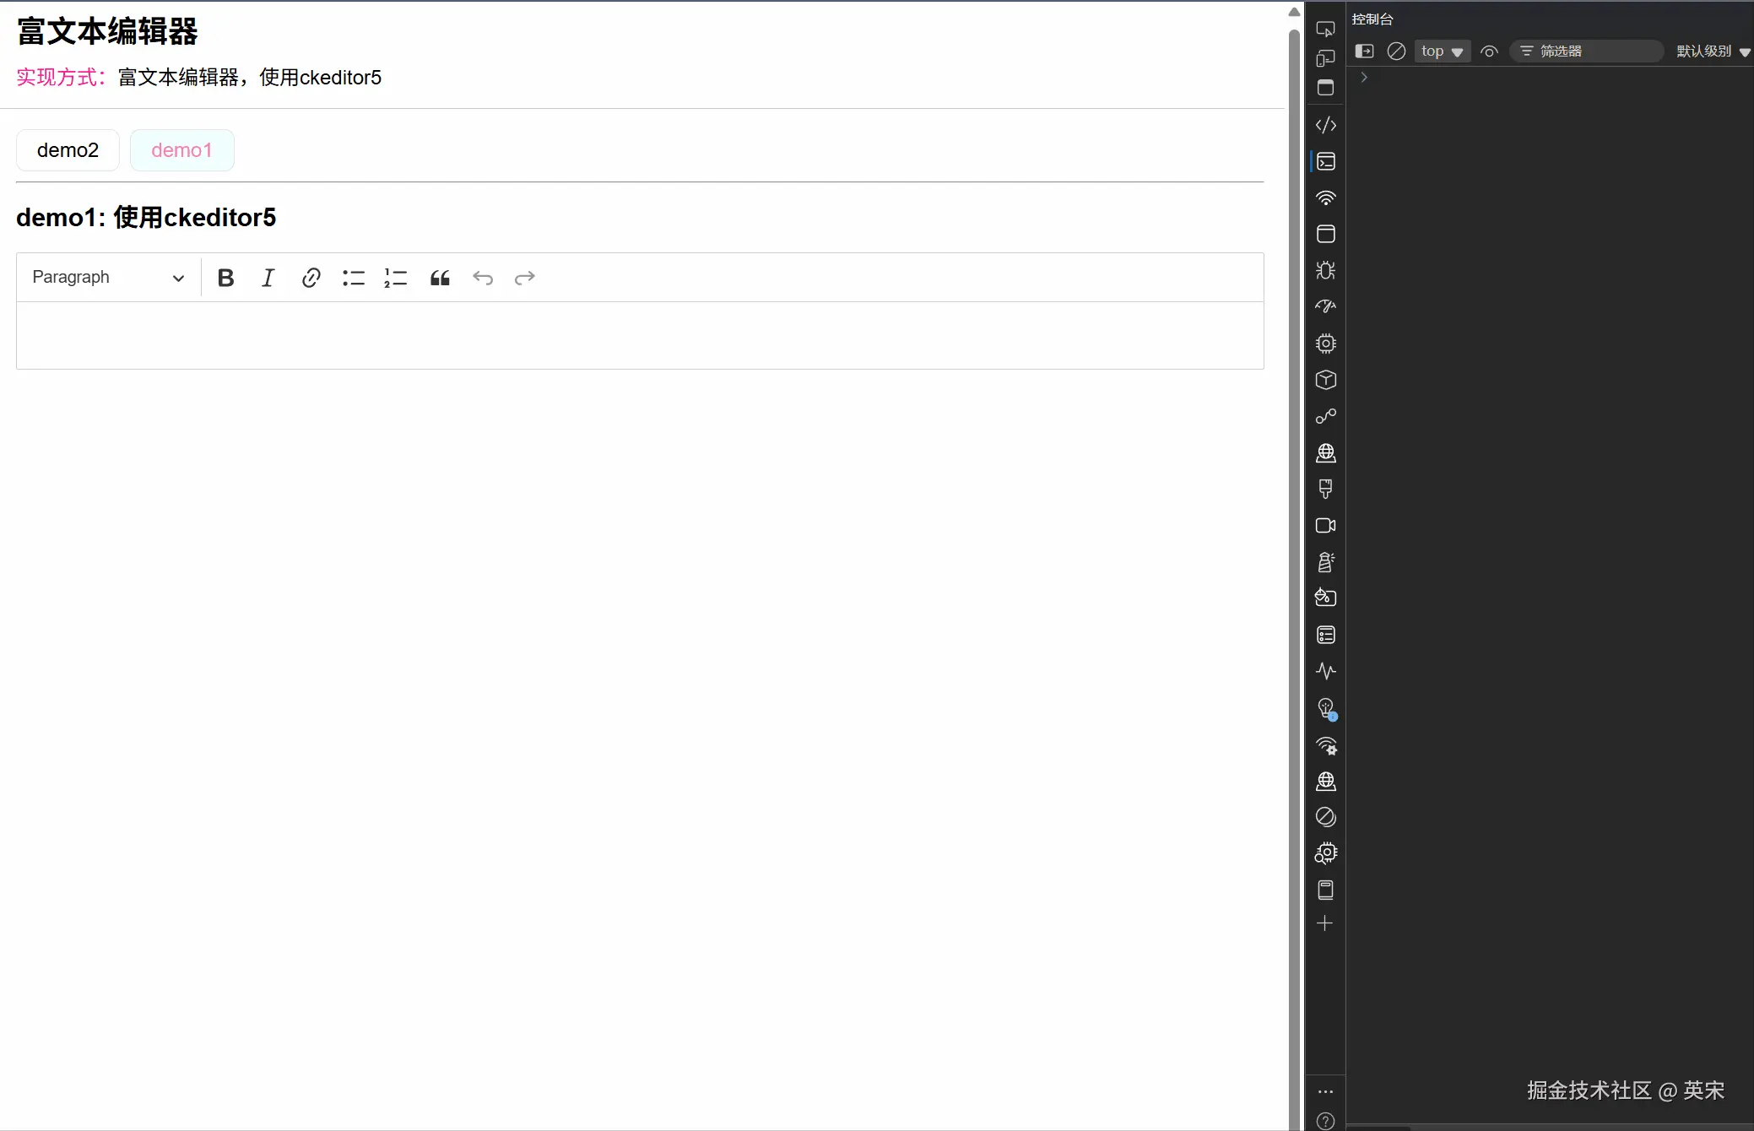
Task: Toggle device emulation mode
Action: coord(1325,58)
